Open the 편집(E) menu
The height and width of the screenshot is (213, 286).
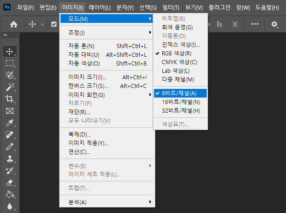coord(48,7)
